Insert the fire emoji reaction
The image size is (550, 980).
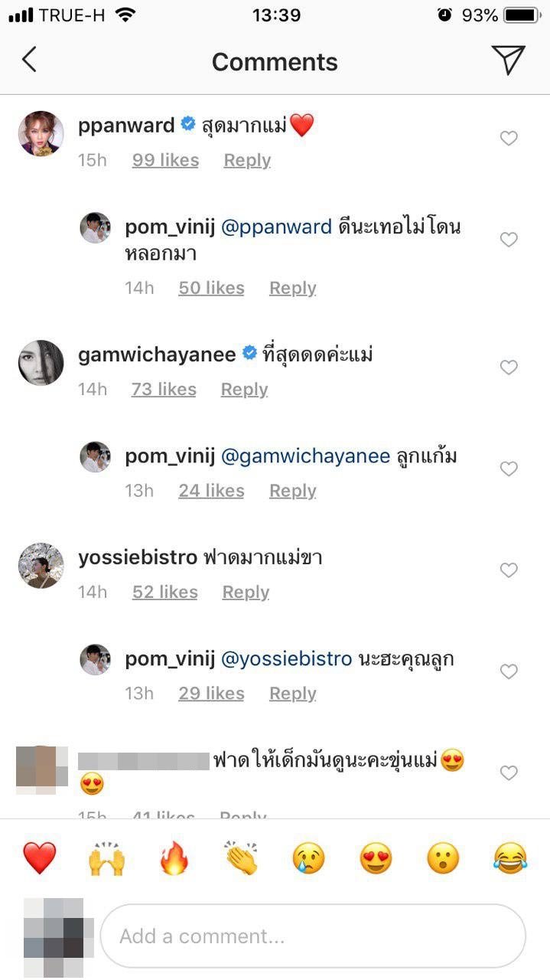click(174, 858)
